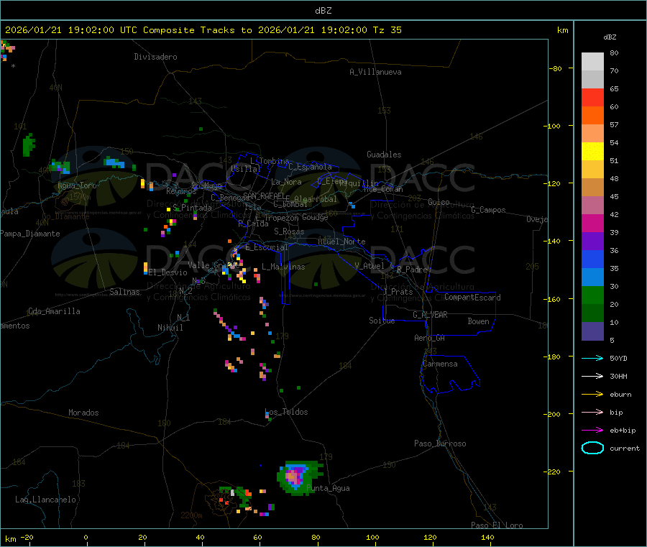Click the 'S_Rosas' map label
Image resolution: width=647 pixels, height=547 pixels.
[289, 231]
